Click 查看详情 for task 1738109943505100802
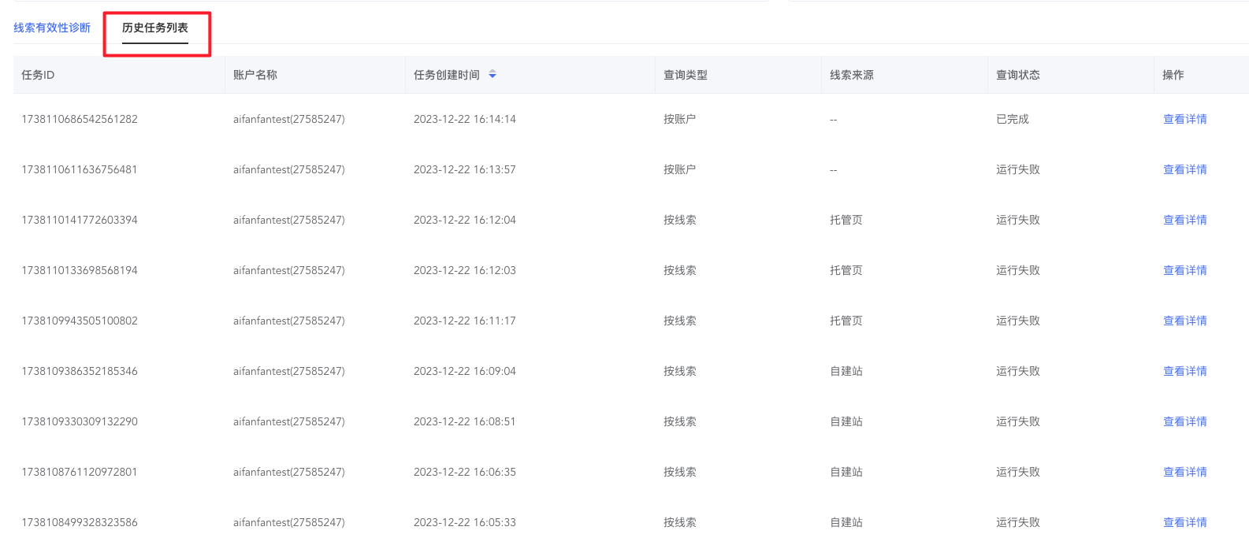The image size is (1249, 560). pos(1184,321)
